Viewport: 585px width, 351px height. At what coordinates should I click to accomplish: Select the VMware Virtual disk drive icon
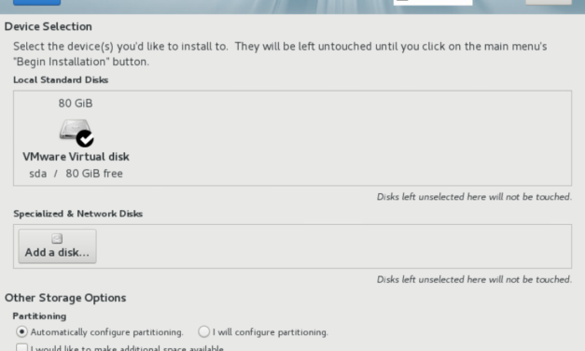tap(75, 130)
